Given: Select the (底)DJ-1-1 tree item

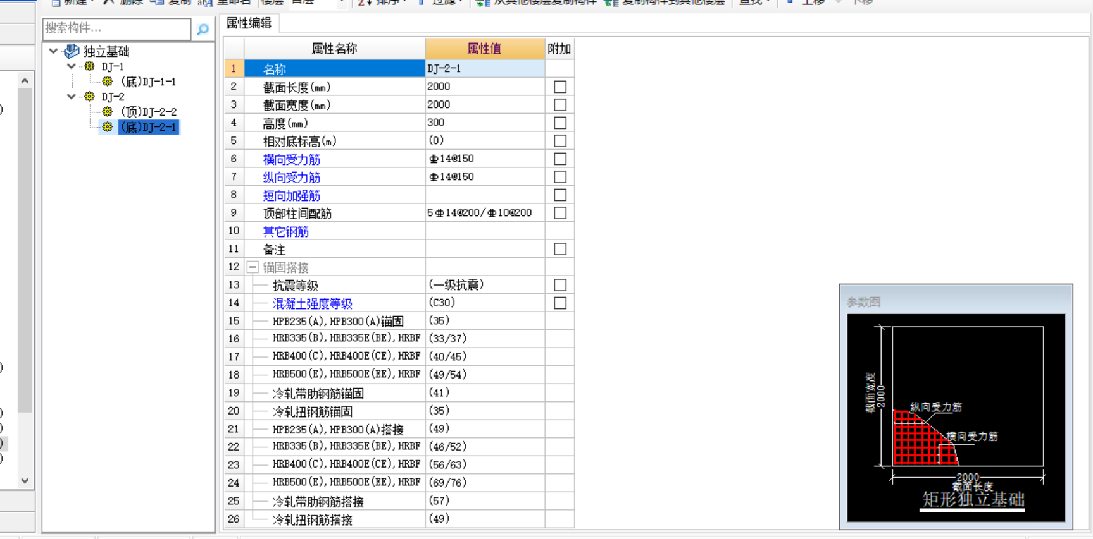Looking at the screenshot, I should (x=148, y=82).
